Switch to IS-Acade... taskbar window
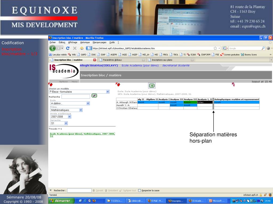This screenshot has height=204, width=273. (196, 201)
